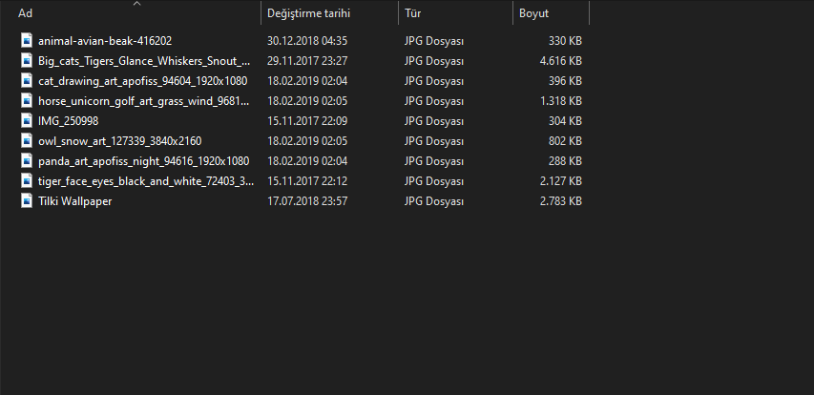Click the JPG icon of animal-avian-beak-416202

pyautogui.click(x=26, y=41)
